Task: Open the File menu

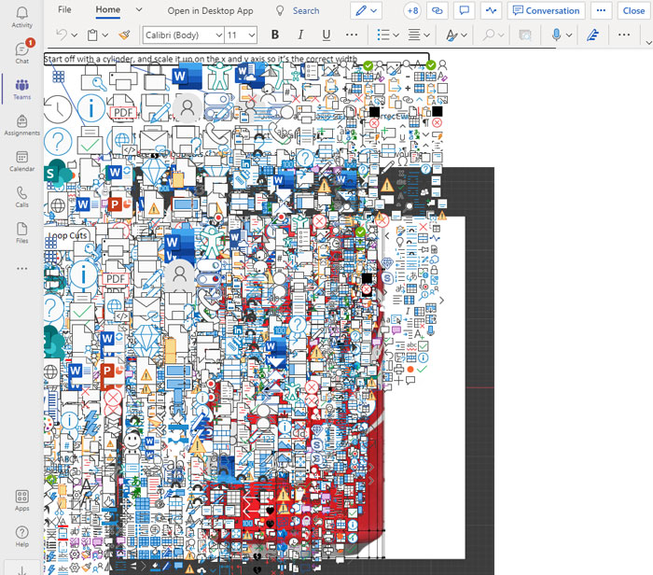Action: point(64,10)
